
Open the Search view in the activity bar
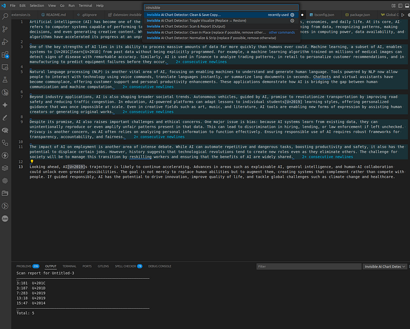5,16
